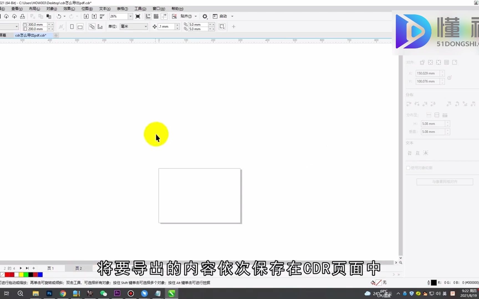Click the page width 300.0 mm stepper arrows
The image size is (479, 299).
click(50, 25)
